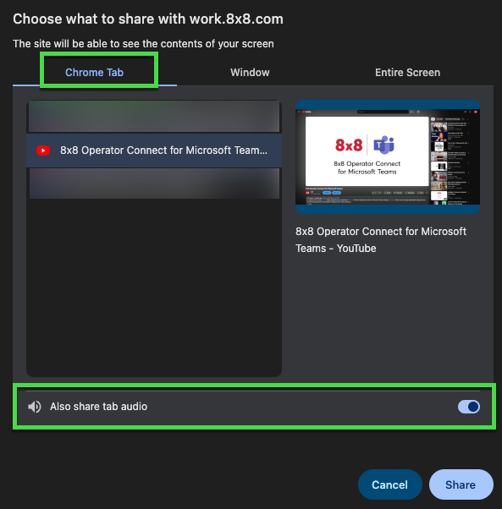This screenshot has height=509, width=502.
Task: Click the empty area of the tab list
Action: 154,287
